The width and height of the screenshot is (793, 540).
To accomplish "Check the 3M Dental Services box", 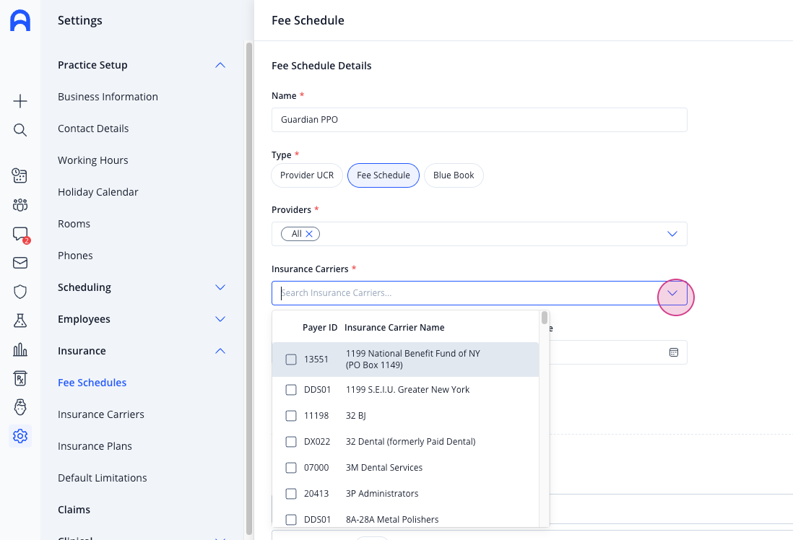I will 291,468.
